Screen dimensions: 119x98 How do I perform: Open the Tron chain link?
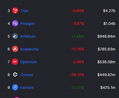click(24, 11)
